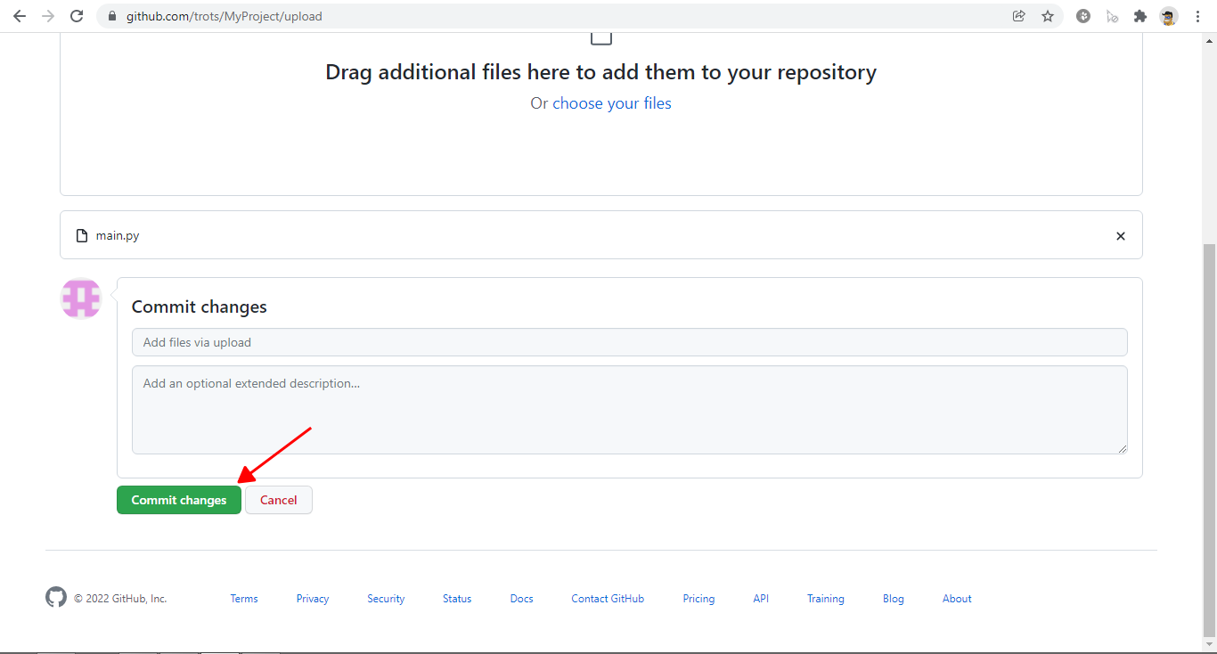
Task: Click the page vertical scrollbar thumb
Action: (1210, 439)
